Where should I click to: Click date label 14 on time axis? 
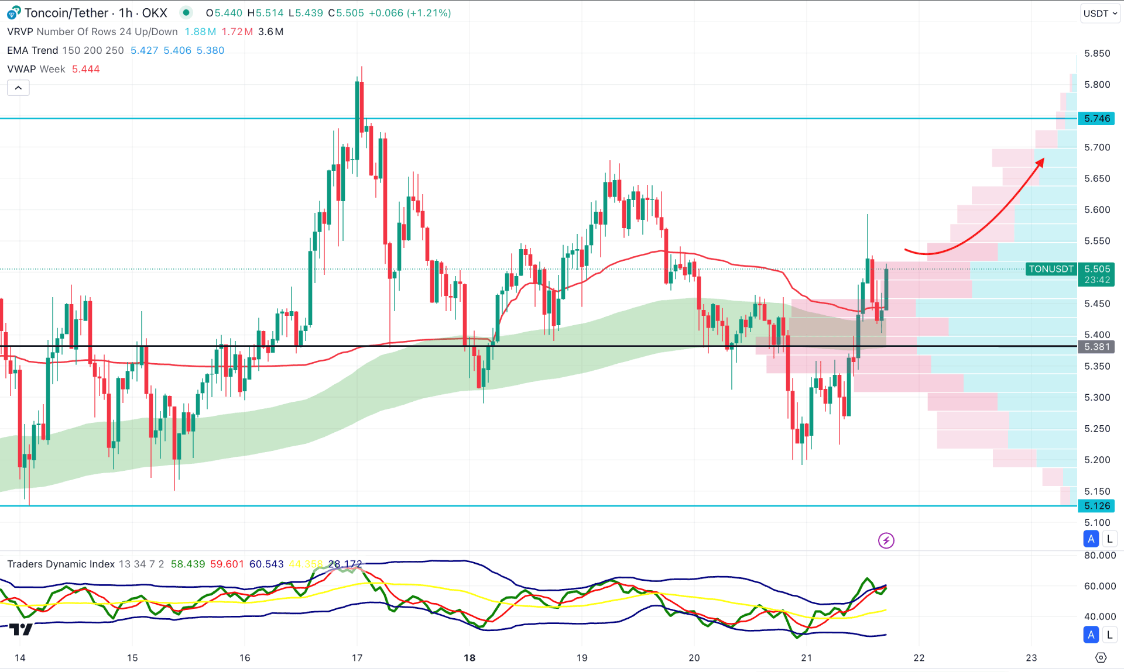click(x=20, y=658)
